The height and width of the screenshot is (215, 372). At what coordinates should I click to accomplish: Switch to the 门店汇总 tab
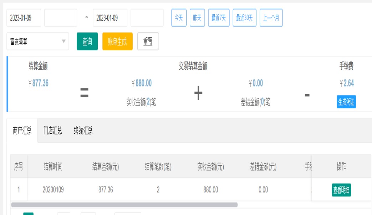[53, 131]
